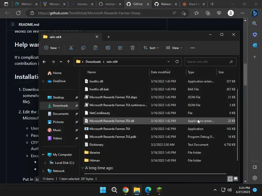Open Outlook in Edge sidebar
The image size is (262, 196).
point(255,45)
